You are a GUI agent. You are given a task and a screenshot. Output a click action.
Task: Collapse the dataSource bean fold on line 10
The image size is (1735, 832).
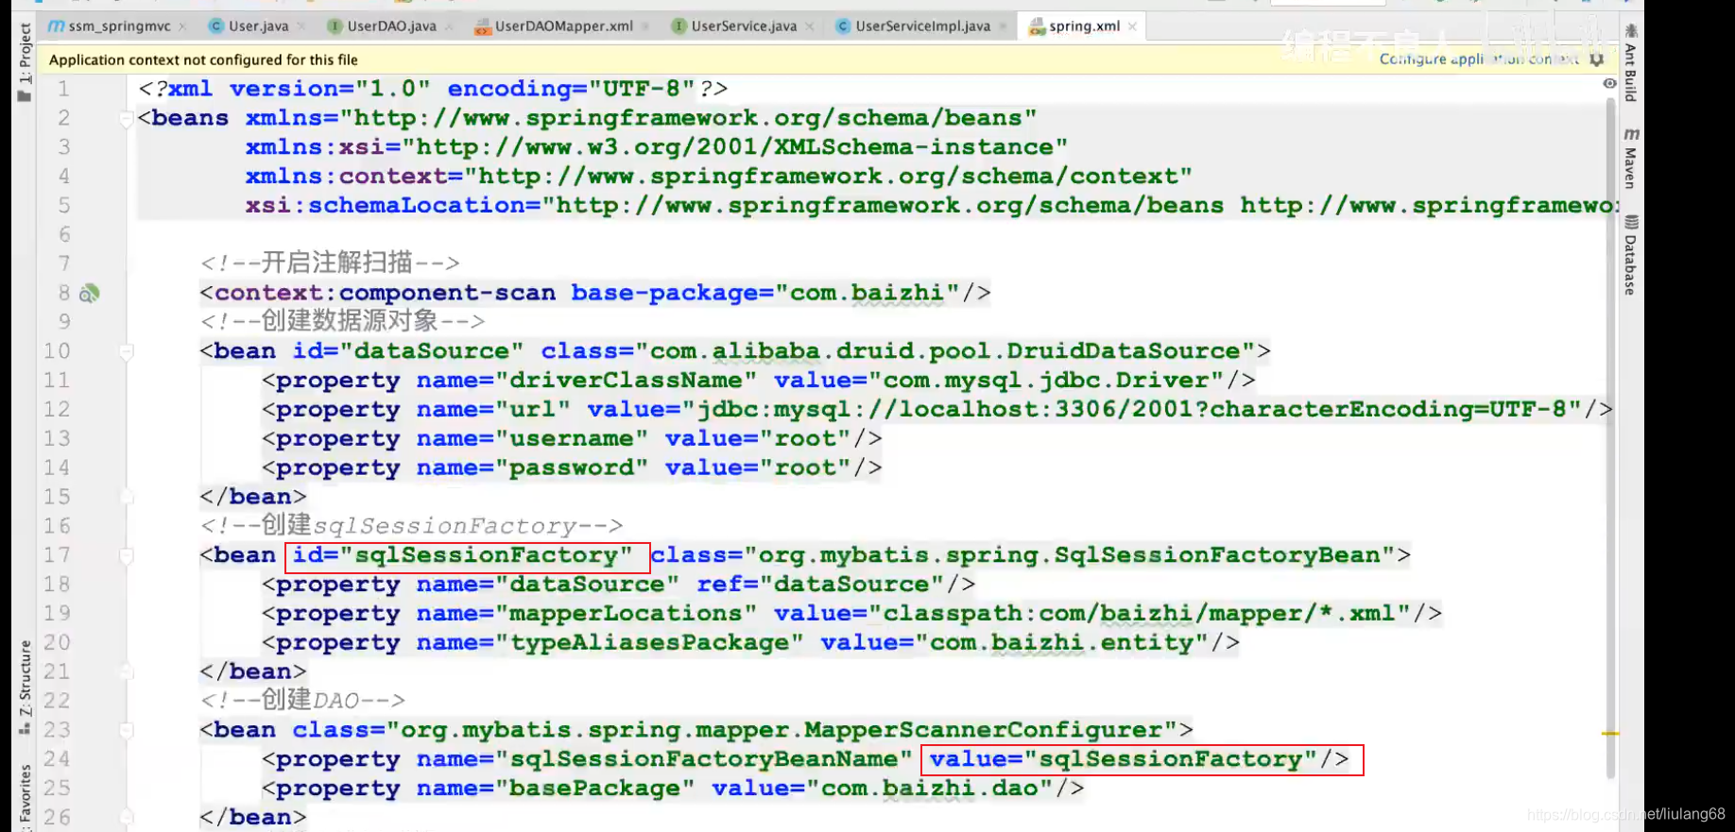tap(126, 352)
